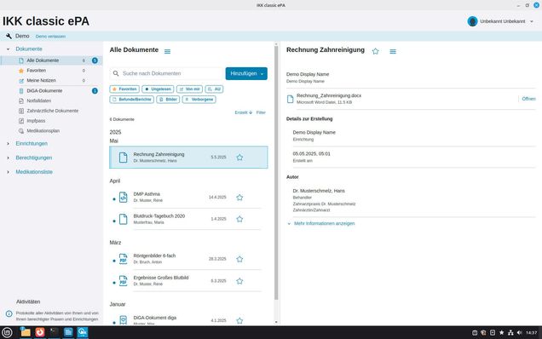Click Öffnen for Rechnung_Zahnreinigung.docx

(x=528, y=99)
